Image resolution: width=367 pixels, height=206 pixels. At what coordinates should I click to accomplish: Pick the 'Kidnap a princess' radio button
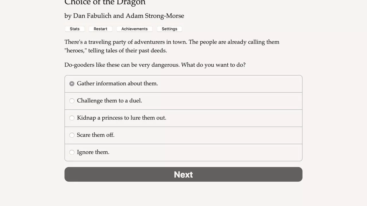[72, 118]
